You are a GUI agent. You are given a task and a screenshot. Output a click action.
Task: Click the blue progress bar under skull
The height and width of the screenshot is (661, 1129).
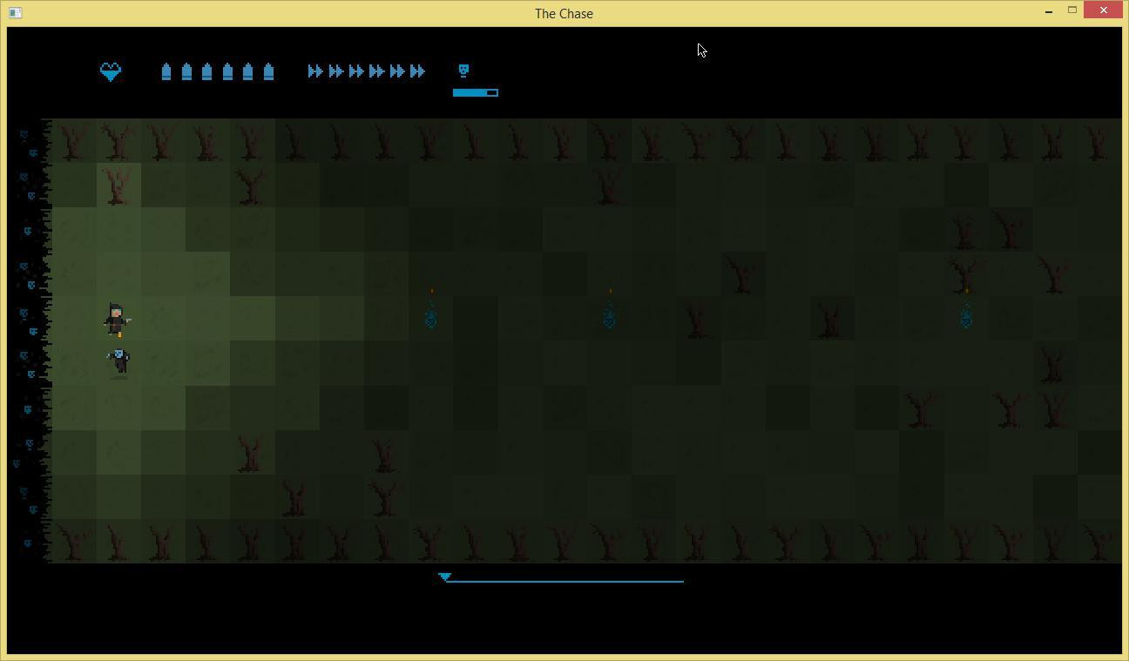pyautogui.click(x=476, y=92)
